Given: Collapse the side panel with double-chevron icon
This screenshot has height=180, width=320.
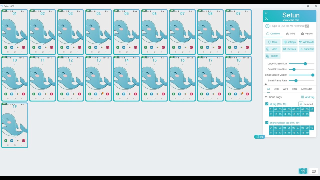Looking at the screenshot, I should [266, 13].
